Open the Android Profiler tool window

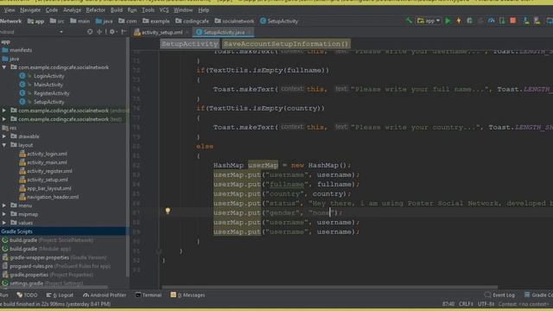pos(105,295)
